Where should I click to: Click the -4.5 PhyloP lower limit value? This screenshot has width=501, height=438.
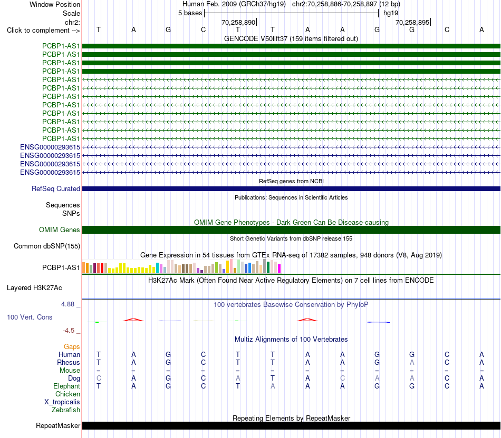(69, 331)
